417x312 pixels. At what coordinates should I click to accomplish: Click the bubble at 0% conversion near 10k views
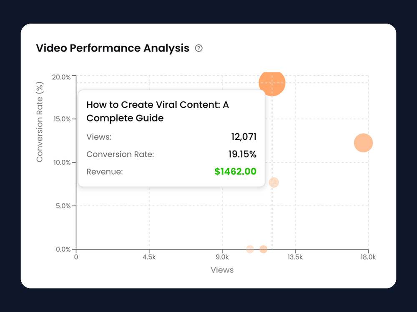coord(250,249)
